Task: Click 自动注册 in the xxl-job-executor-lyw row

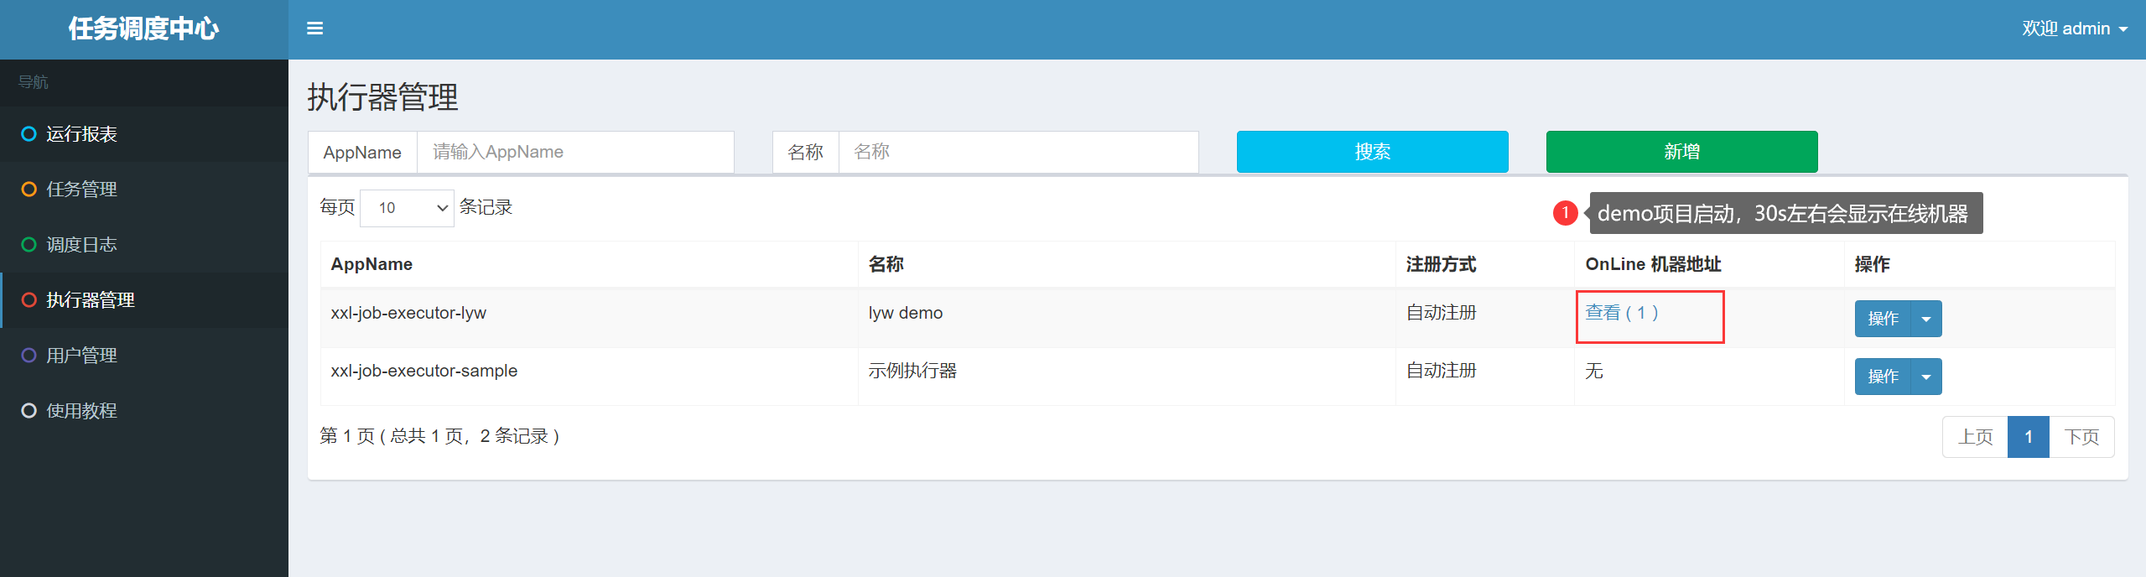Action: [1441, 313]
